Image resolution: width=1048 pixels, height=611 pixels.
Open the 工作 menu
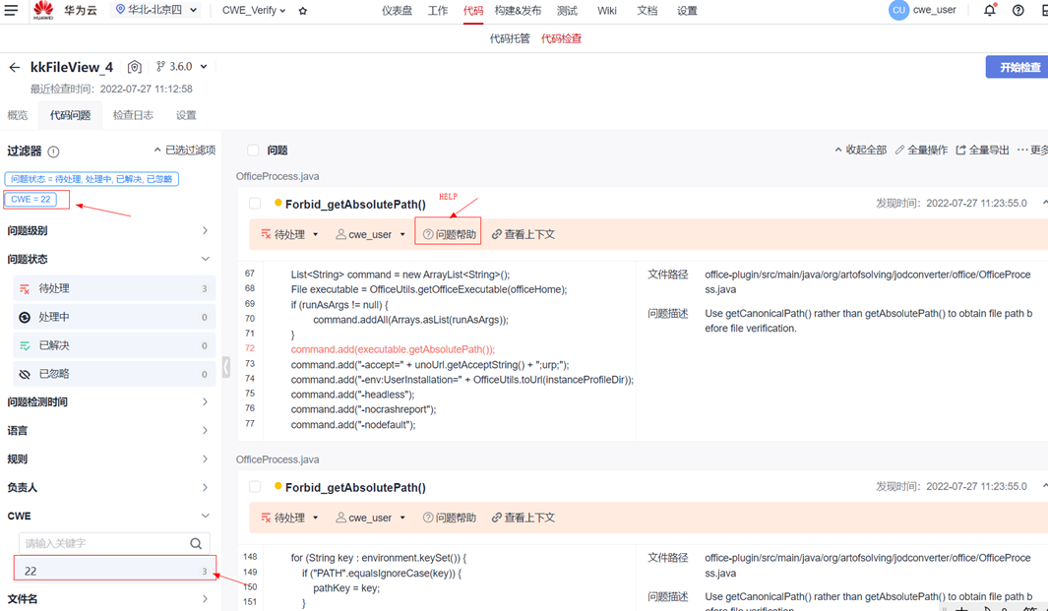[438, 11]
